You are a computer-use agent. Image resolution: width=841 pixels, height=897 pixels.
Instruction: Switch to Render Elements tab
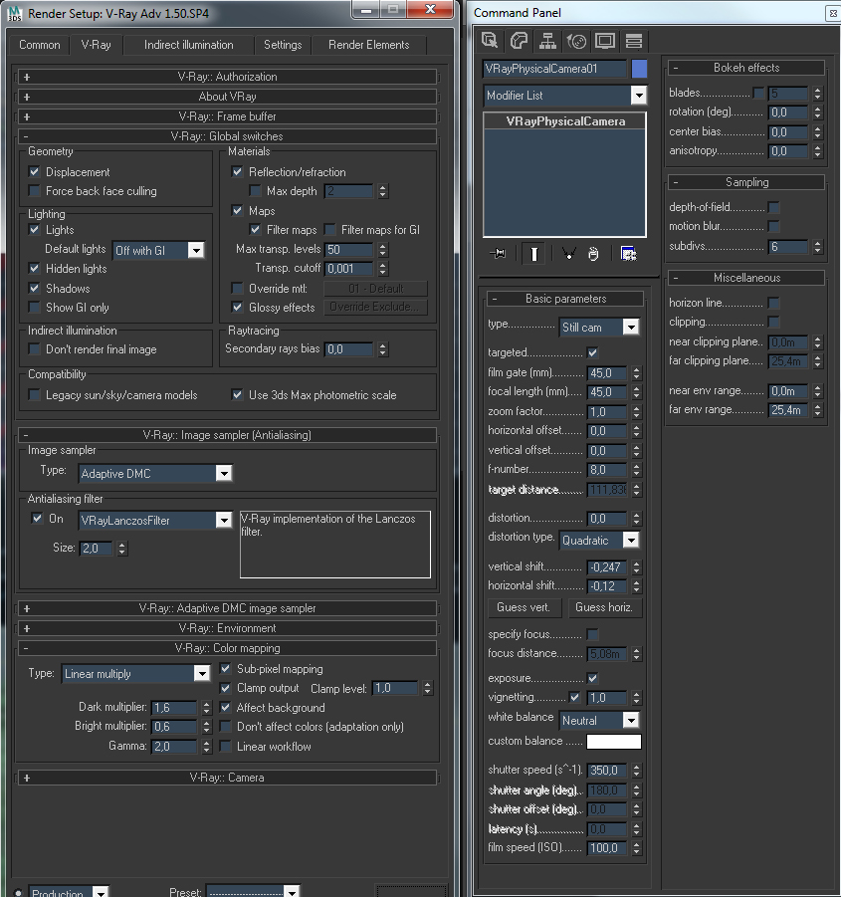click(369, 45)
